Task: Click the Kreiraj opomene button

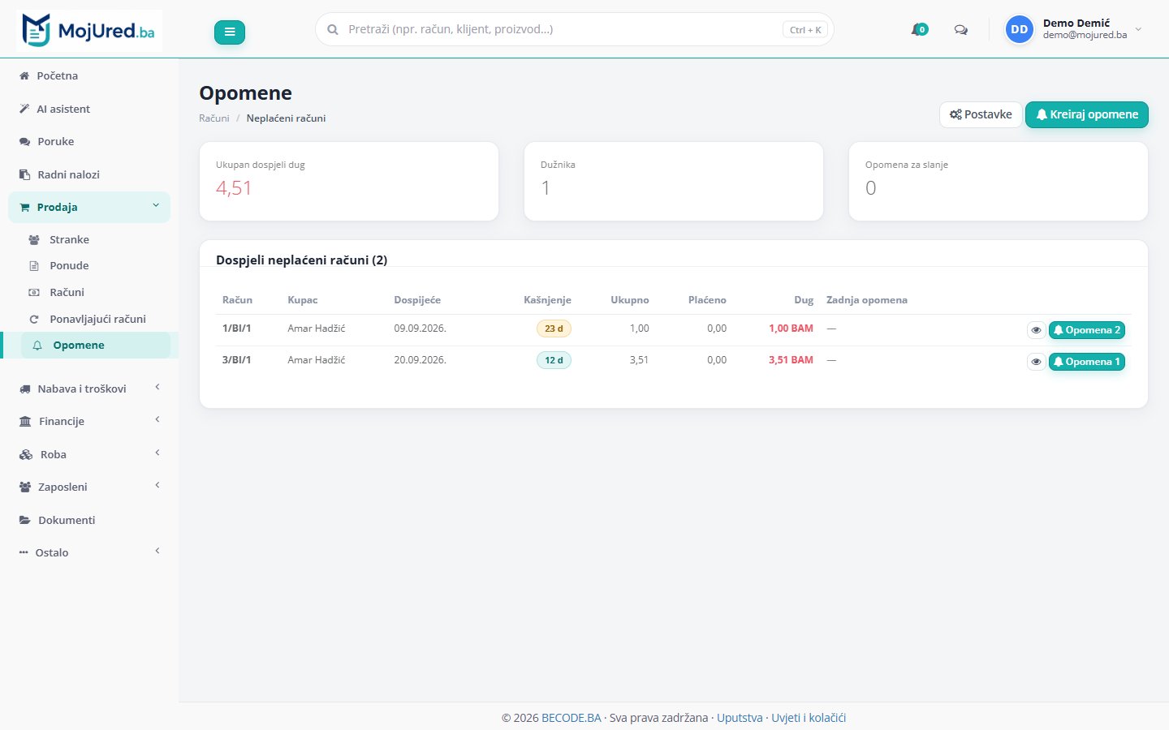Action: tap(1087, 114)
